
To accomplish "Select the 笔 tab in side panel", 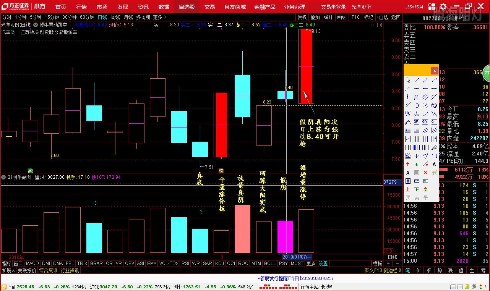I will [408, 270].
